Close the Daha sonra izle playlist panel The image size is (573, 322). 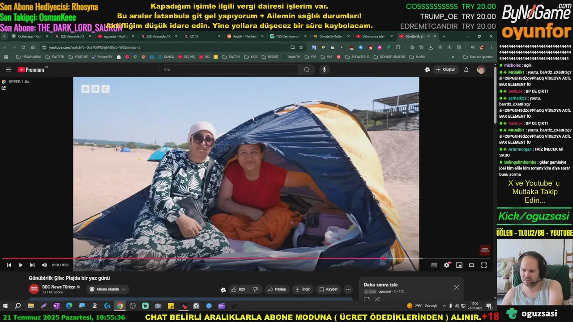[456, 288]
